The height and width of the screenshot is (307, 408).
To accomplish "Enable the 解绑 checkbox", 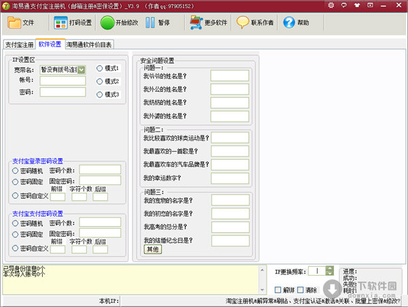I will 277,289.
